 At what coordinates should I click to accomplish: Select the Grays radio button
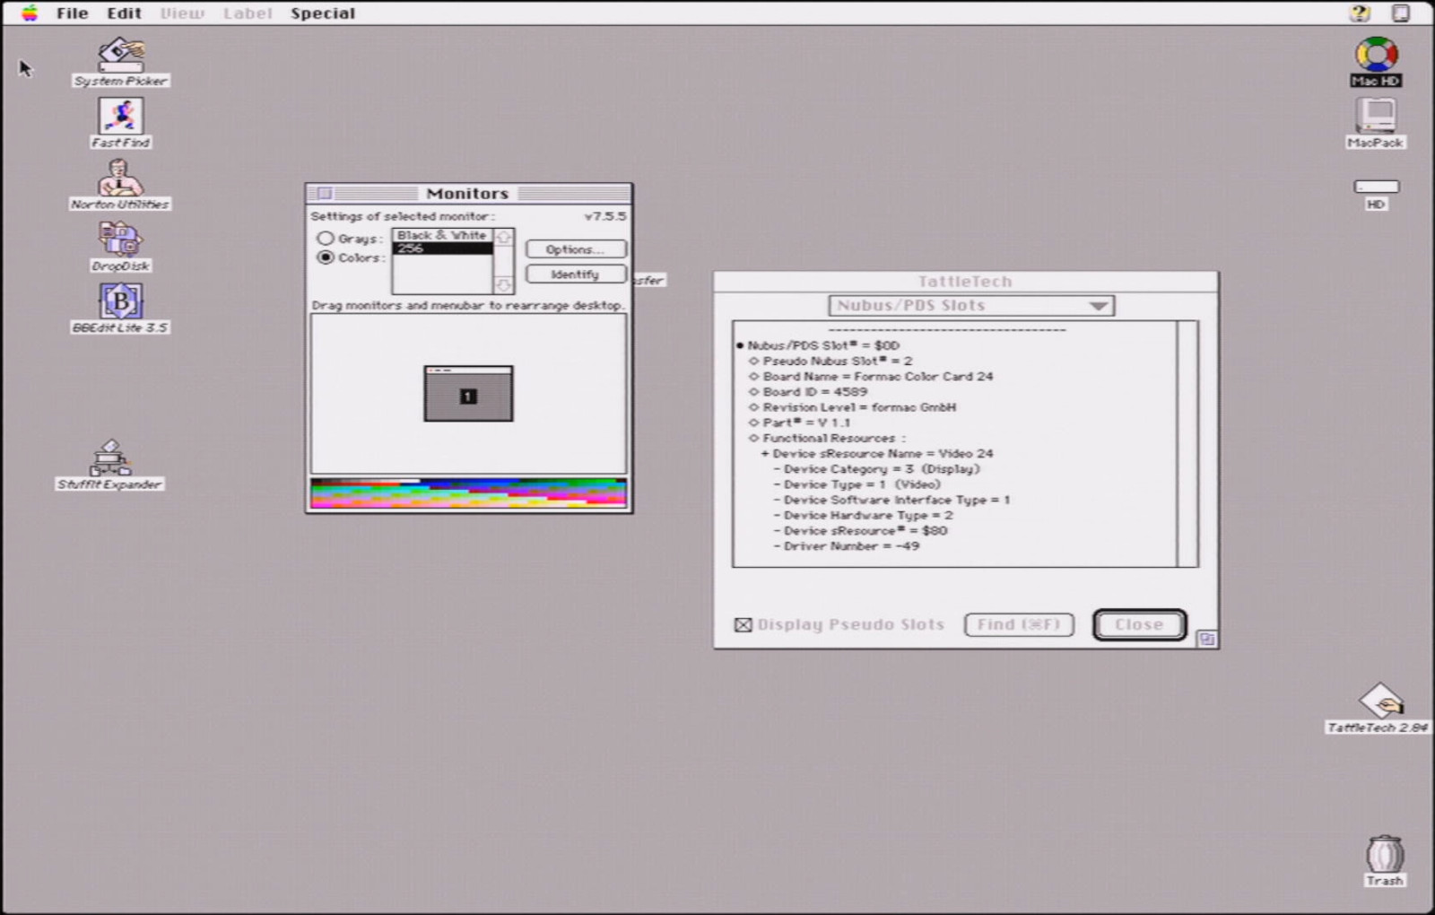coord(326,239)
